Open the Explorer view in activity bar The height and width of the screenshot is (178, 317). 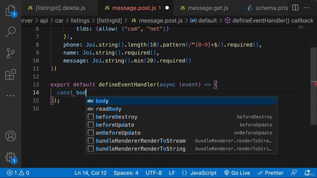click(x=10, y=11)
